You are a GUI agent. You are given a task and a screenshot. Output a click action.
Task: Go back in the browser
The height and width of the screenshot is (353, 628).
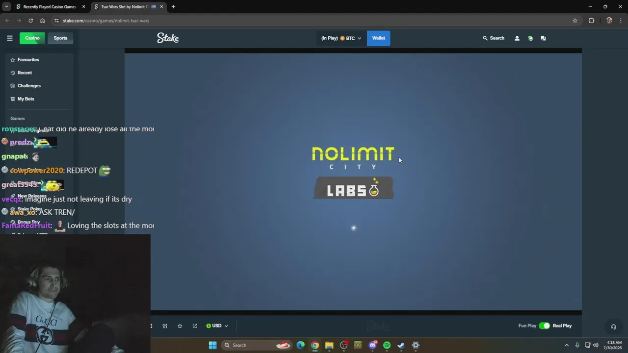(x=7, y=21)
